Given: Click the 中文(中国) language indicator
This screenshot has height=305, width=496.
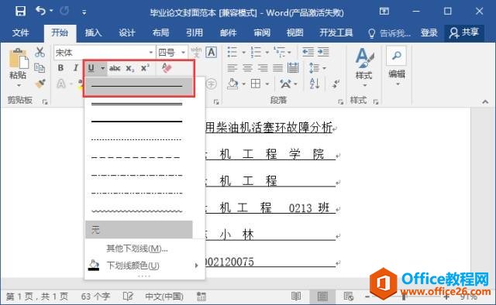Looking at the screenshot, I should 164,296.
